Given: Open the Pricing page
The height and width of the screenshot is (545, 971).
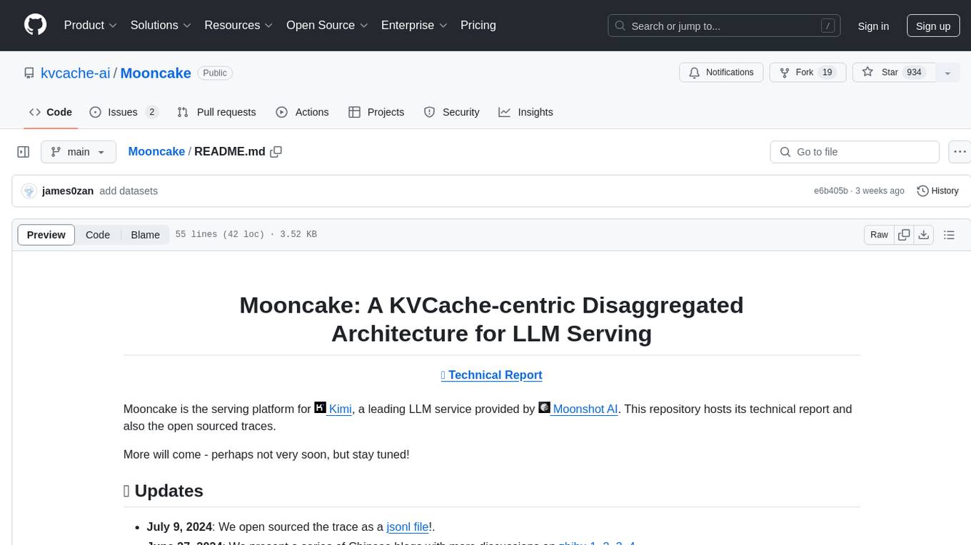Looking at the screenshot, I should (x=478, y=25).
